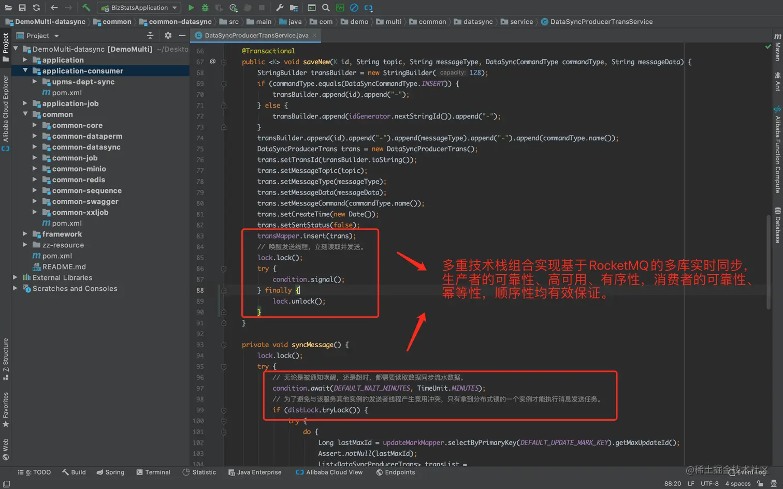The width and height of the screenshot is (783, 489).
Task: Open the Terminal tool window
Action: tap(153, 472)
